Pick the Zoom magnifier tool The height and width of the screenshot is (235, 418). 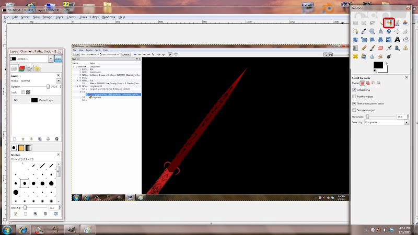click(372, 31)
